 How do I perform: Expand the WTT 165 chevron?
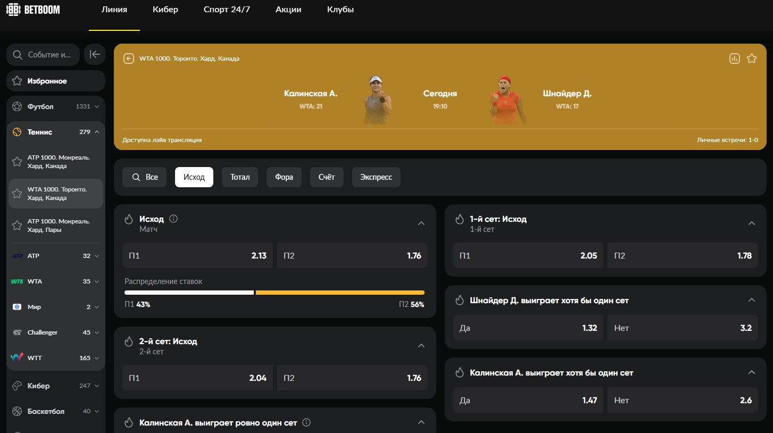pos(97,358)
